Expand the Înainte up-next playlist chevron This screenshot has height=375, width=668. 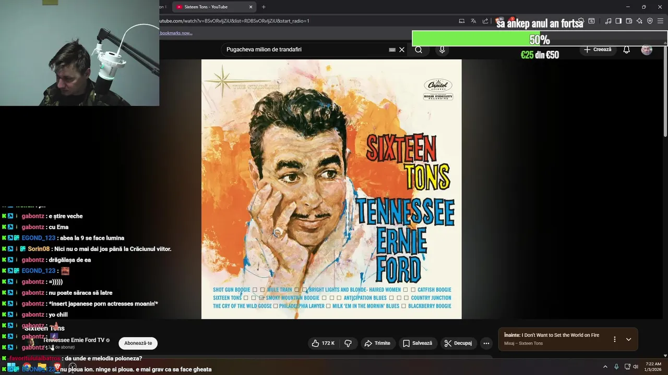629,339
